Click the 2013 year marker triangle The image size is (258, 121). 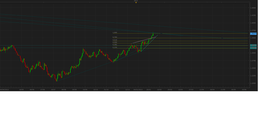click(x=136, y=3)
